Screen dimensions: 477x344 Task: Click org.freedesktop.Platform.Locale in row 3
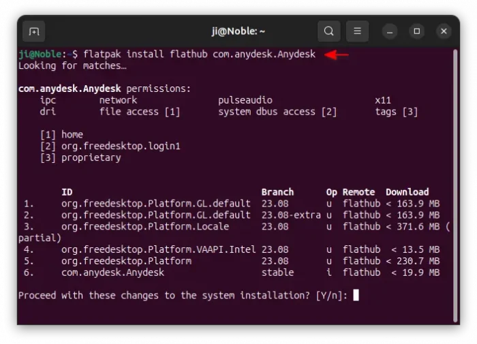[x=145, y=227]
